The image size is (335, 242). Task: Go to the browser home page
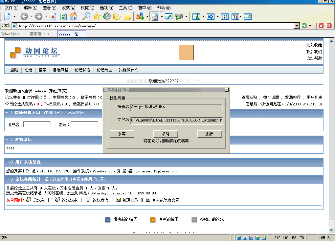74,16
